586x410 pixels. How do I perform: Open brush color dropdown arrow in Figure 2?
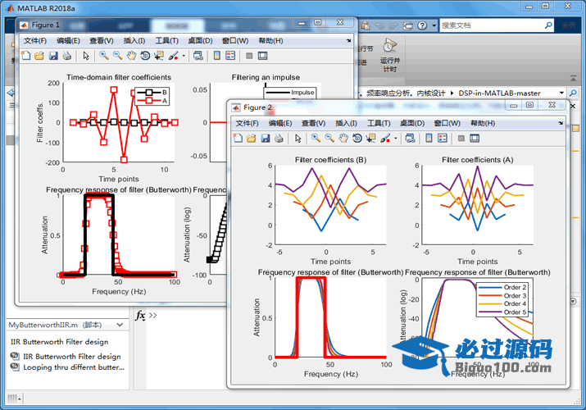395,139
